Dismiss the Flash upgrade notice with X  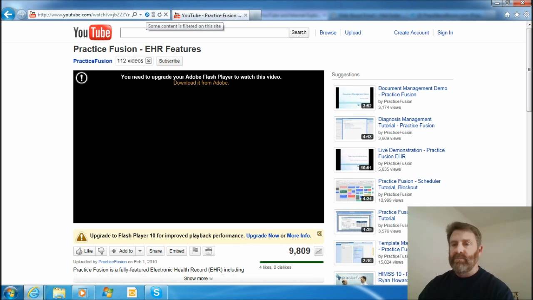tap(320, 233)
